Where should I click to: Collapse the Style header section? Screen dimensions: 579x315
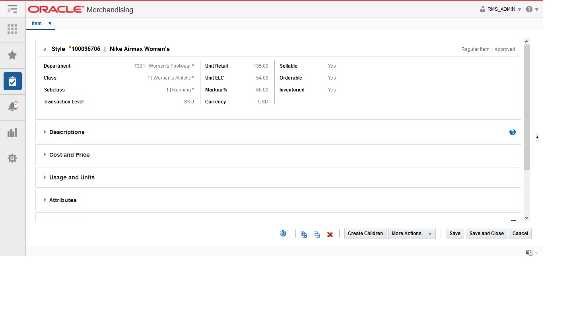[45, 49]
